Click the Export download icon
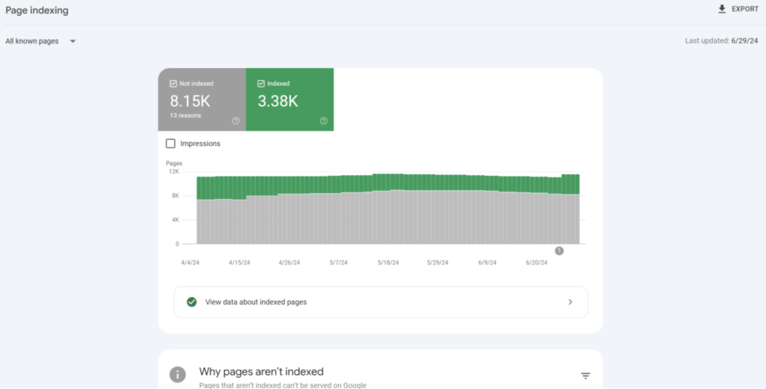Viewport: 766px width, 389px height. [722, 9]
